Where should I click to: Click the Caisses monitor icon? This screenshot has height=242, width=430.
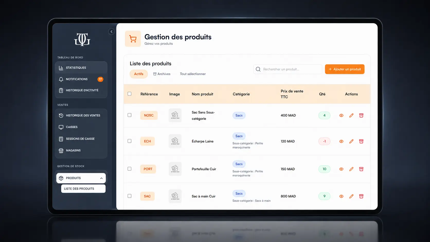click(x=61, y=127)
